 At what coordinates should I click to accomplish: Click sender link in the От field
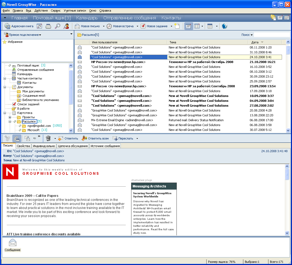39,151
